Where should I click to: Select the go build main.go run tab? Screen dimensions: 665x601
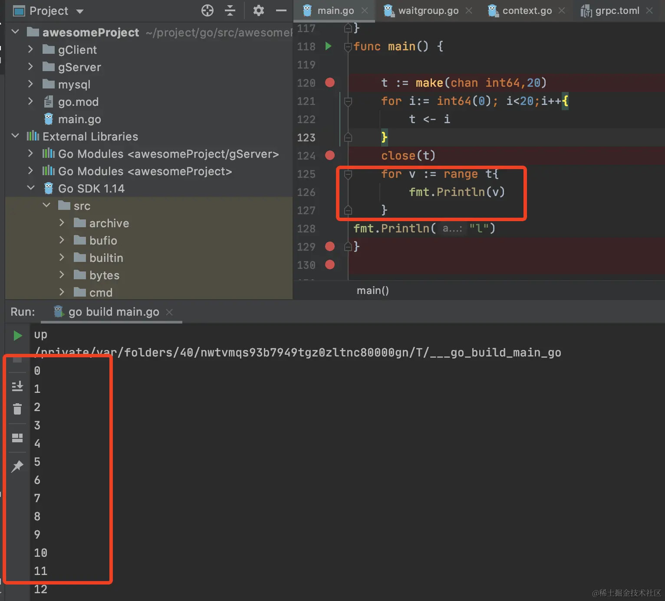112,312
